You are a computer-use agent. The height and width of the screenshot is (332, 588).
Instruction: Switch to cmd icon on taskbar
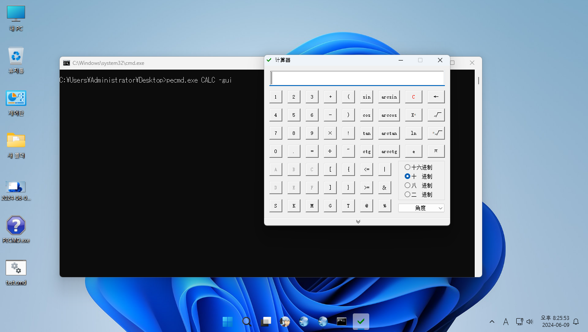point(342,321)
